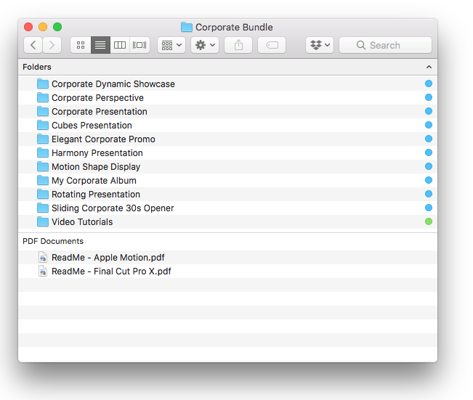This screenshot has width=473, height=400.
Task: Click the "Corporate Presentation" folder name
Action: pyautogui.click(x=100, y=112)
